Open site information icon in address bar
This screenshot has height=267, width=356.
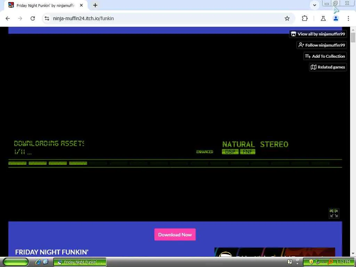pyautogui.click(x=47, y=18)
